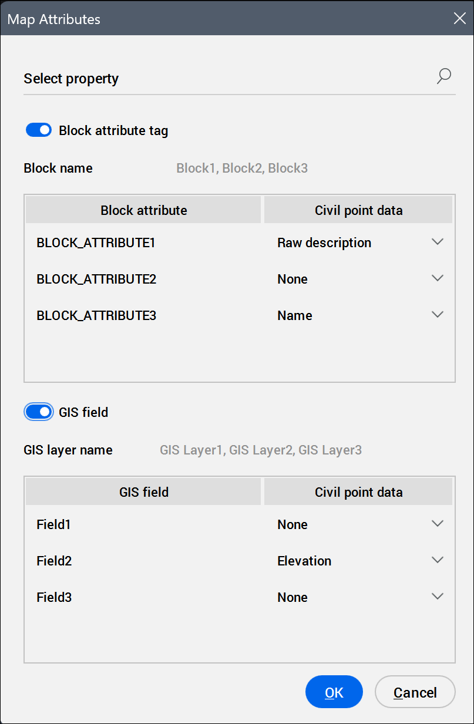Click the search magnifier icon
The width and height of the screenshot is (474, 724).
pyautogui.click(x=444, y=76)
